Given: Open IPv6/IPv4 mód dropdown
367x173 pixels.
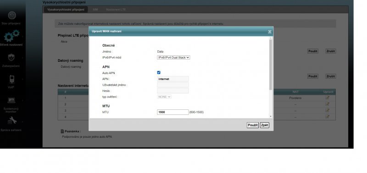Looking at the screenshot, I should [173, 57].
